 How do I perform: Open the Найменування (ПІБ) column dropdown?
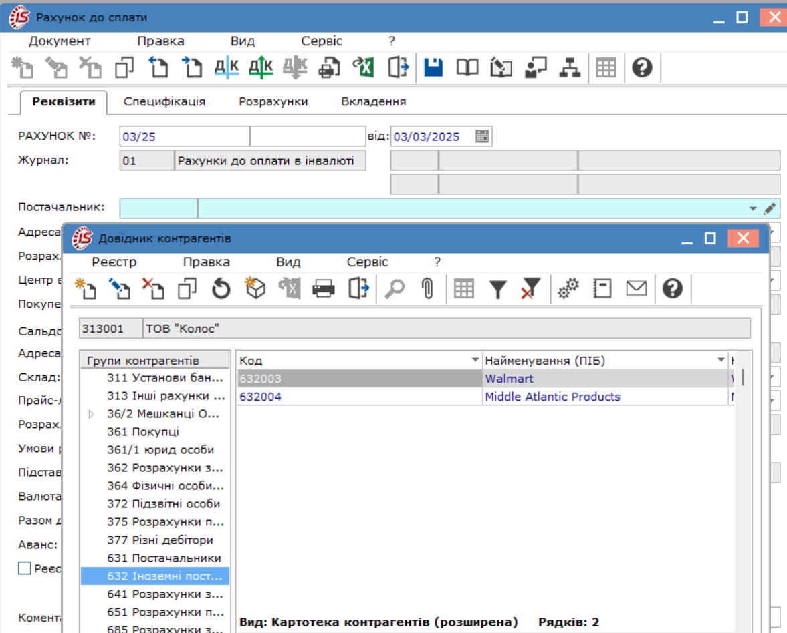(x=721, y=360)
